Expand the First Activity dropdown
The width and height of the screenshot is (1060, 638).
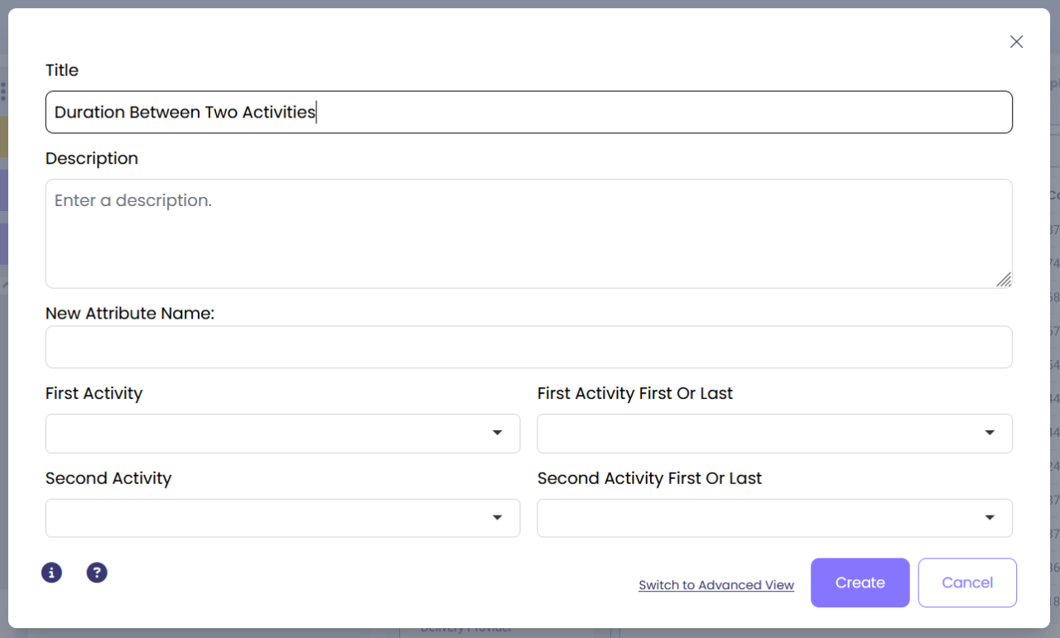coord(282,434)
